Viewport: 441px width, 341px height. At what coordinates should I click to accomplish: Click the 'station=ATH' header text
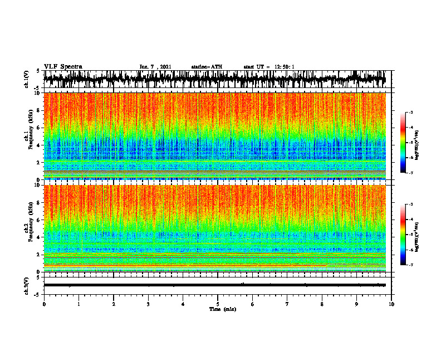click(207, 67)
